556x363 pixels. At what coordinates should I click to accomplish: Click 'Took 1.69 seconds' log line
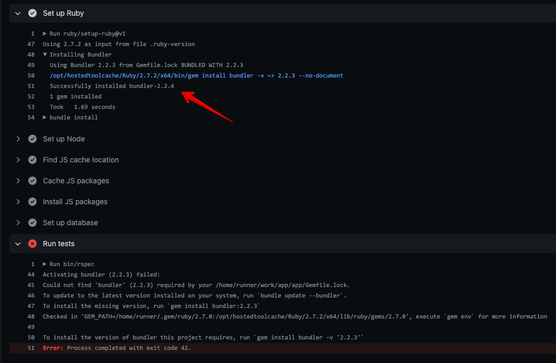click(x=82, y=107)
